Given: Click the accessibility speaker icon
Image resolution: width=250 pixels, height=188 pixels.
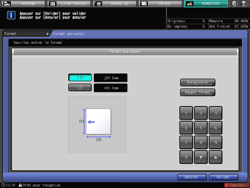Looking at the screenshot, I should click(x=234, y=3).
